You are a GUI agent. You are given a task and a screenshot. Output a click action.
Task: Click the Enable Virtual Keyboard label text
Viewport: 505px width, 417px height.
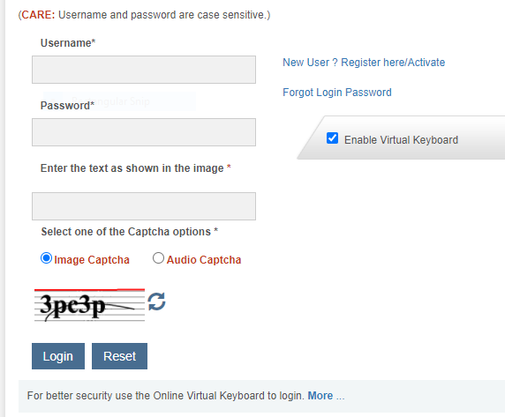click(x=401, y=140)
